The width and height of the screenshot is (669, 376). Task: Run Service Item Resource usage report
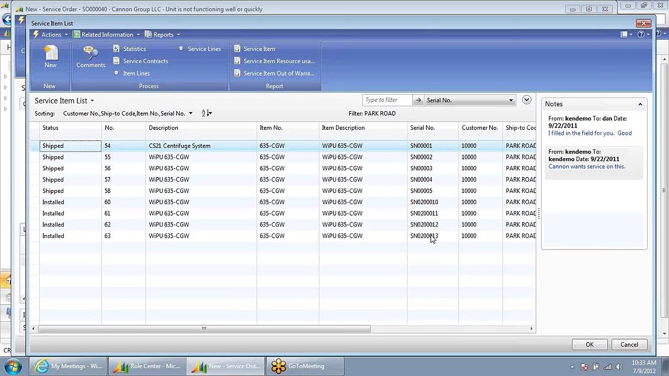(274, 61)
